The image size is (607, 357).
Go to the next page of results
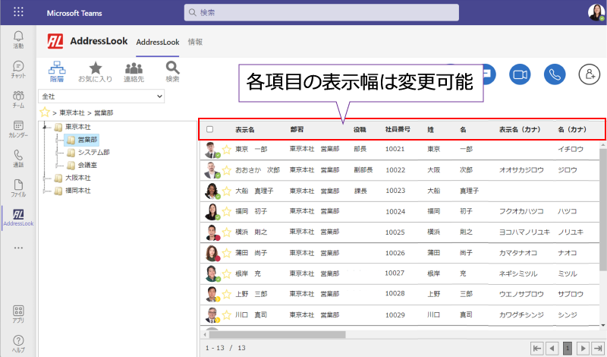[583, 348]
